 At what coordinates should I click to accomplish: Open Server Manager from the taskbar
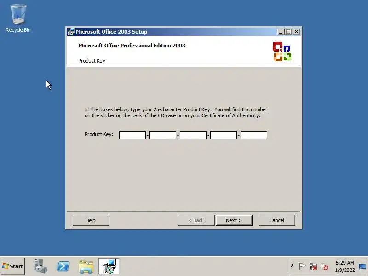coord(40,266)
